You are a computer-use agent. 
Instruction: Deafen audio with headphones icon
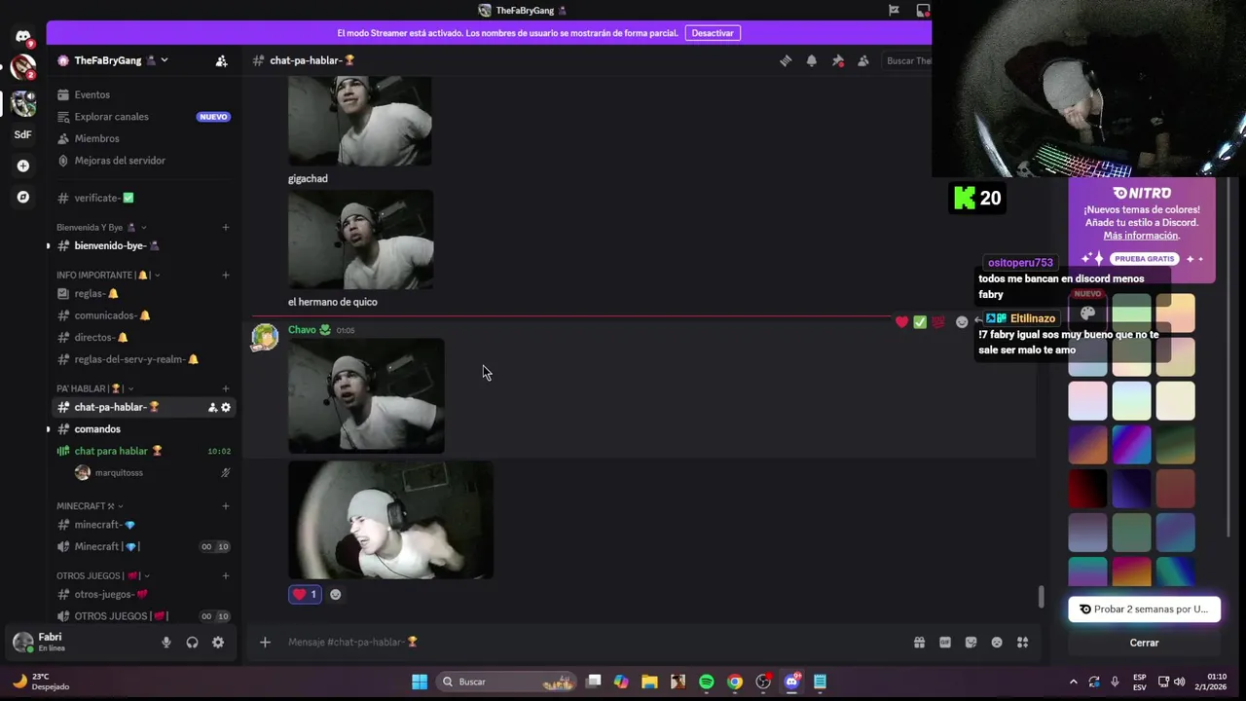tap(192, 642)
